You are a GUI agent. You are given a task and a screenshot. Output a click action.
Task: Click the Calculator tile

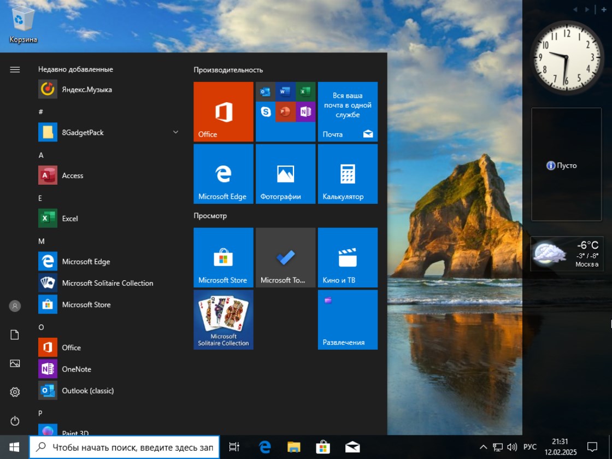tap(348, 174)
